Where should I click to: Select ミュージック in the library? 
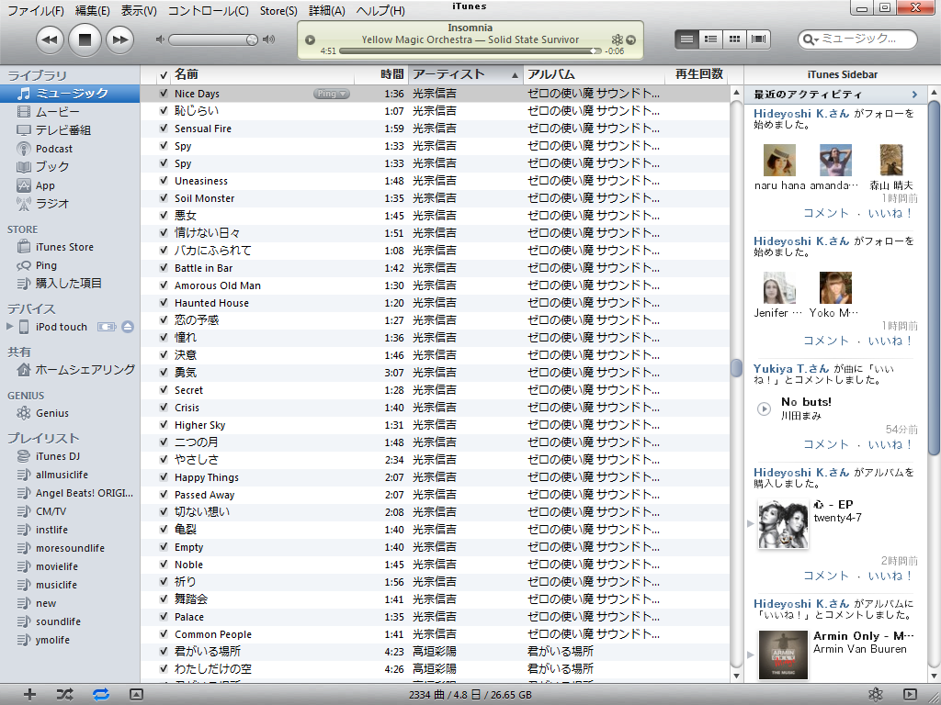[70, 94]
